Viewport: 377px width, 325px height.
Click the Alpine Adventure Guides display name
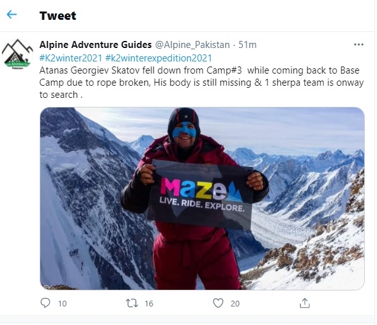[95, 45]
